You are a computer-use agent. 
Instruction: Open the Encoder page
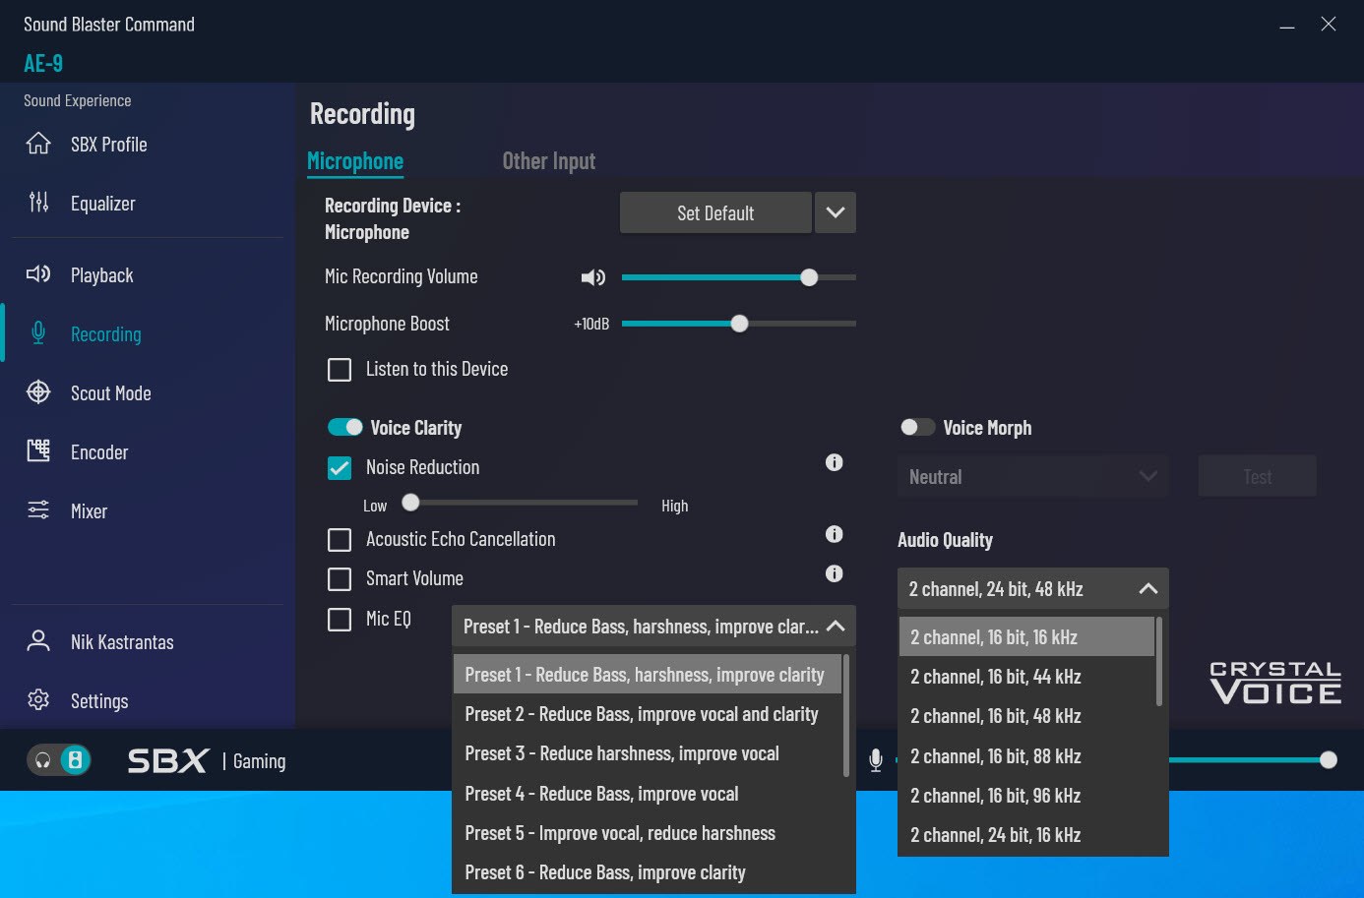pos(99,452)
